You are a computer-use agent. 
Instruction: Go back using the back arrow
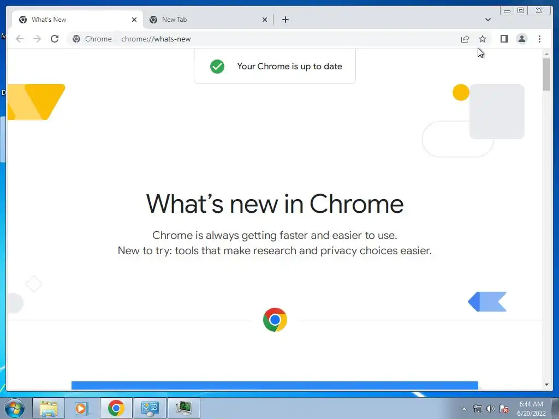(20, 39)
